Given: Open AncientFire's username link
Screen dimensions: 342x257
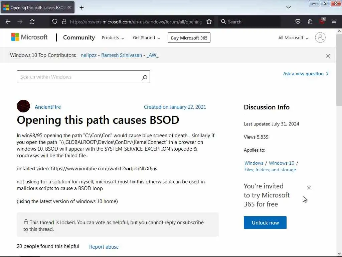Looking at the screenshot, I should tap(48, 107).
